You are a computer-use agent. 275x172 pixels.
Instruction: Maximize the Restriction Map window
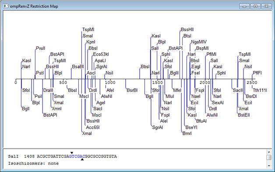tap(255, 6)
